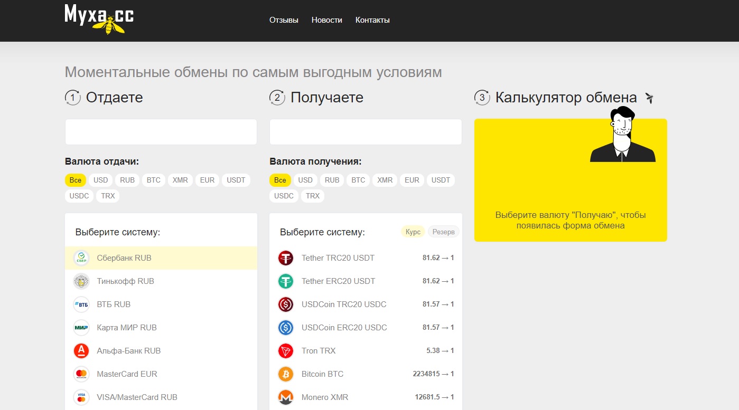739x410 pixels.
Task: Open the Новости page
Action: pyautogui.click(x=327, y=20)
